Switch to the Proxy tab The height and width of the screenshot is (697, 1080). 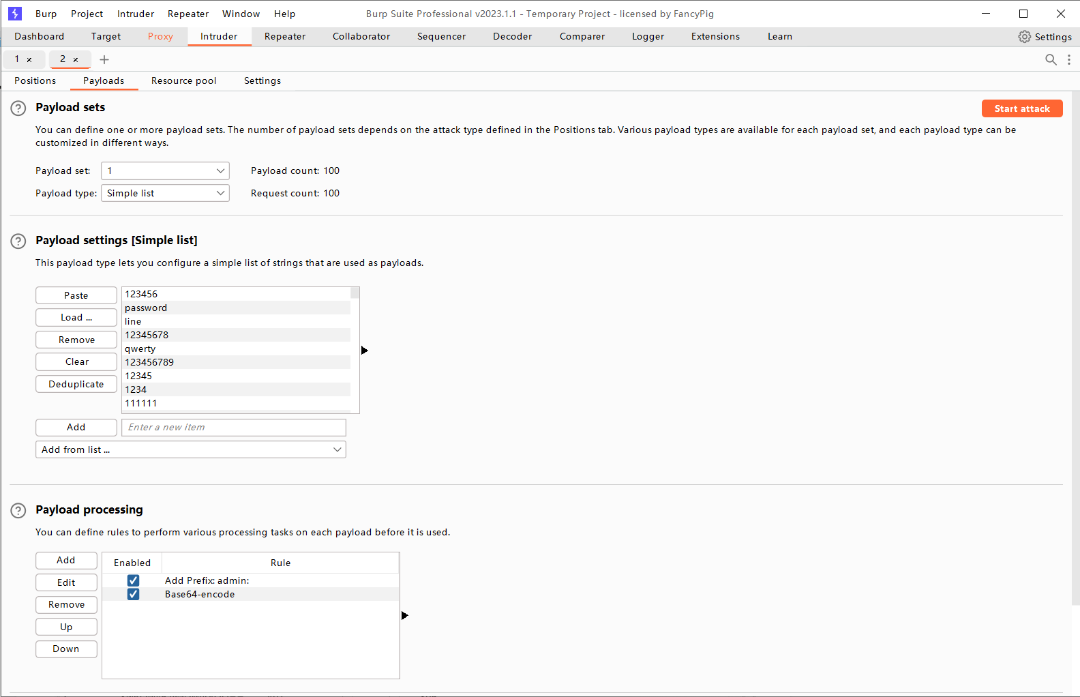pyautogui.click(x=160, y=37)
